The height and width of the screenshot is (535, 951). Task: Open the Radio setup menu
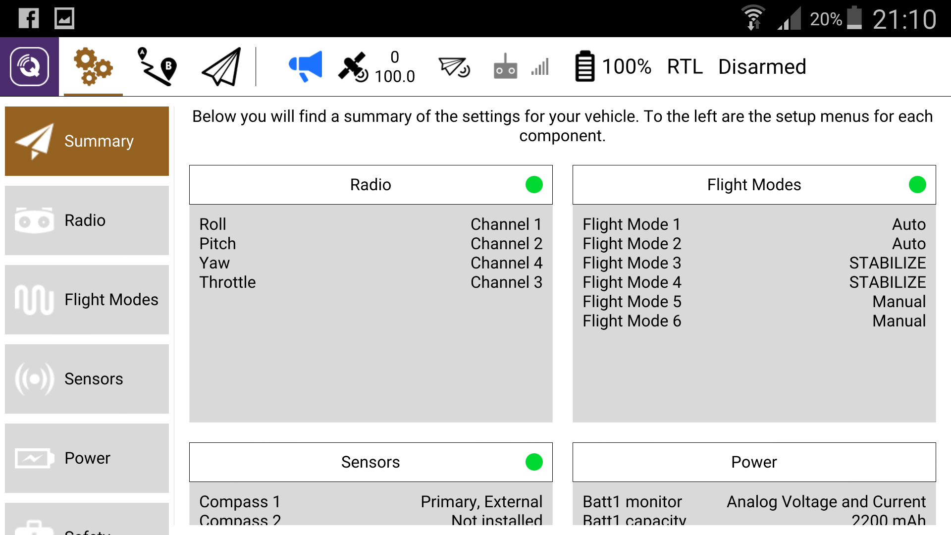click(x=87, y=220)
